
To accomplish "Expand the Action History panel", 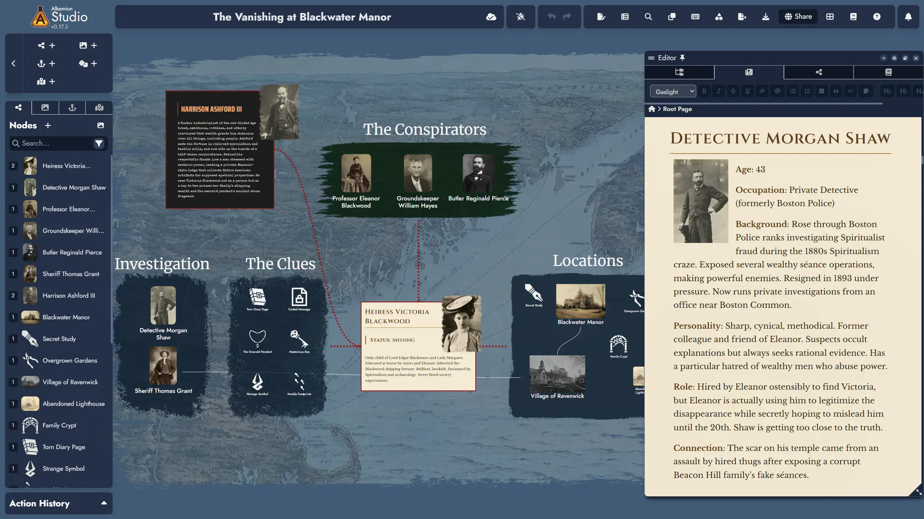I will [x=104, y=503].
